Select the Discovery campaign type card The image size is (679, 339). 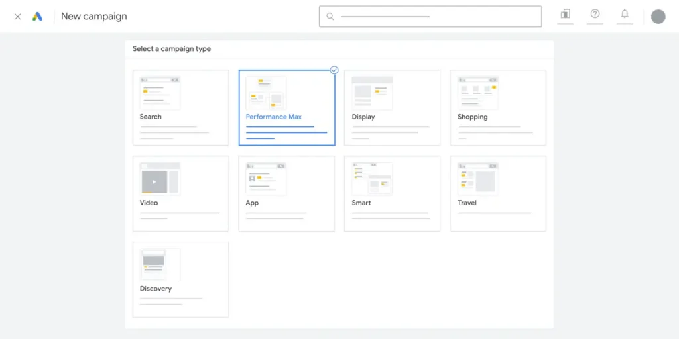point(180,280)
